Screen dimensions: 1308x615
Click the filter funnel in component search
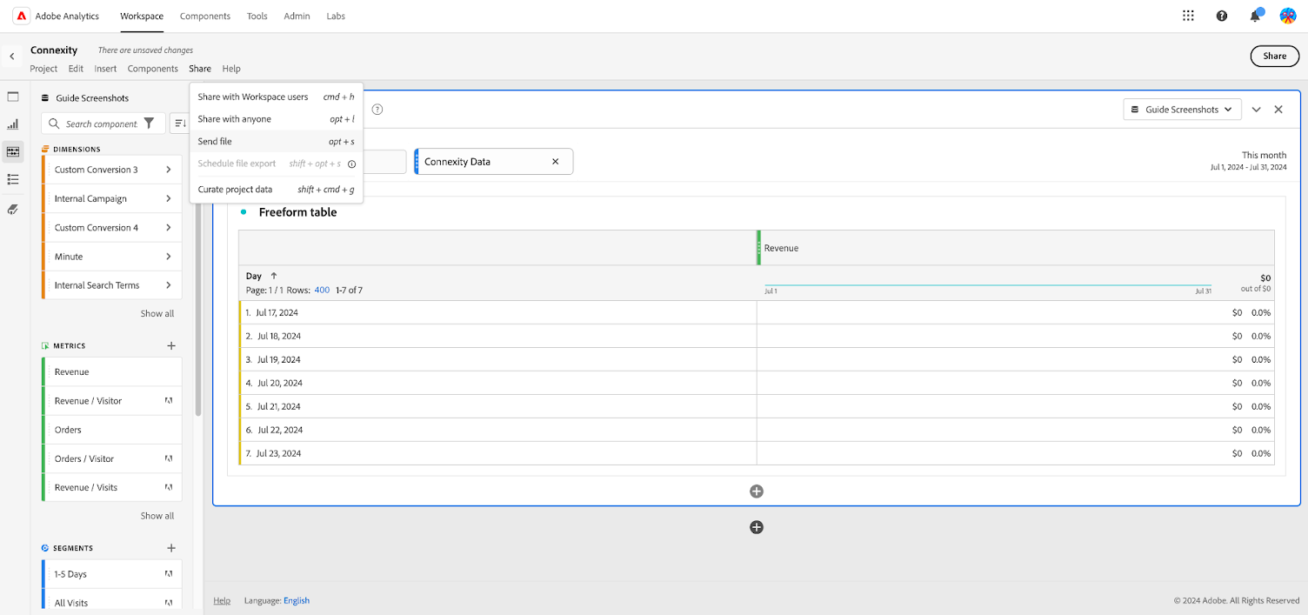click(x=149, y=124)
